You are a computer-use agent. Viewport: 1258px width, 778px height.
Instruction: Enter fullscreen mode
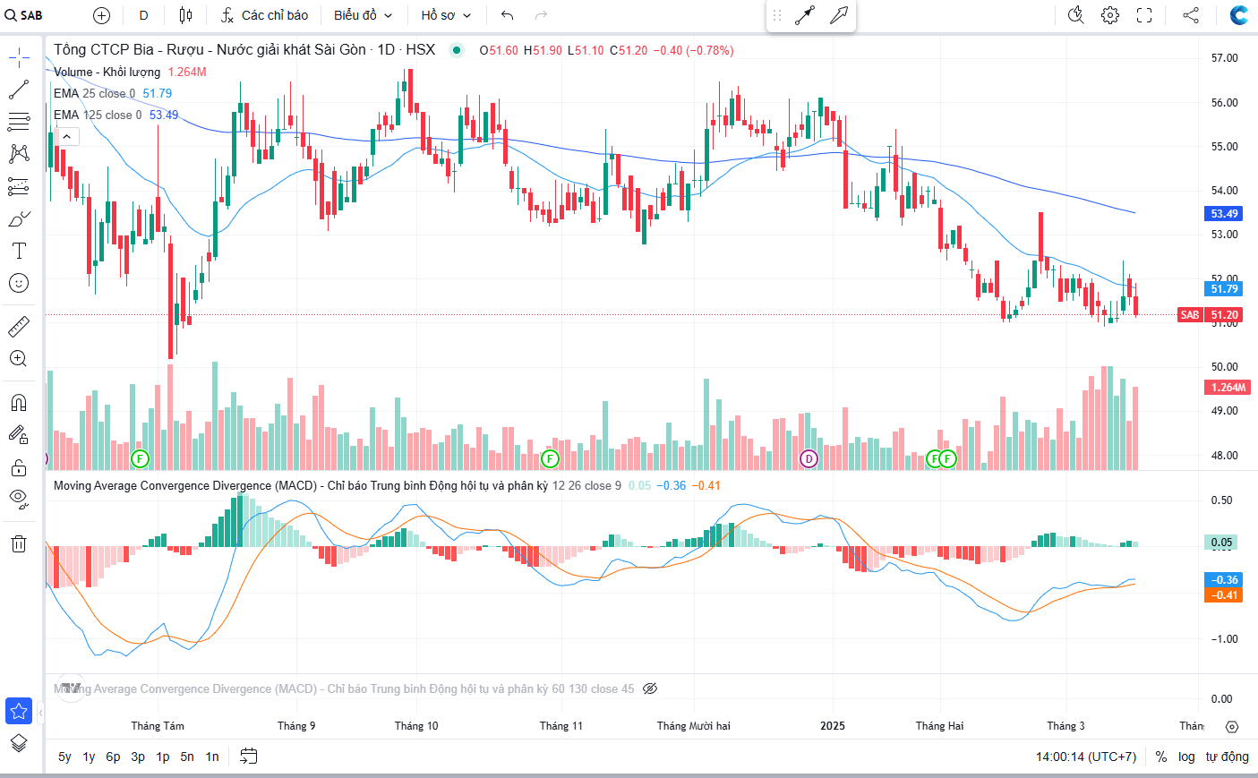[x=1144, y=15]
